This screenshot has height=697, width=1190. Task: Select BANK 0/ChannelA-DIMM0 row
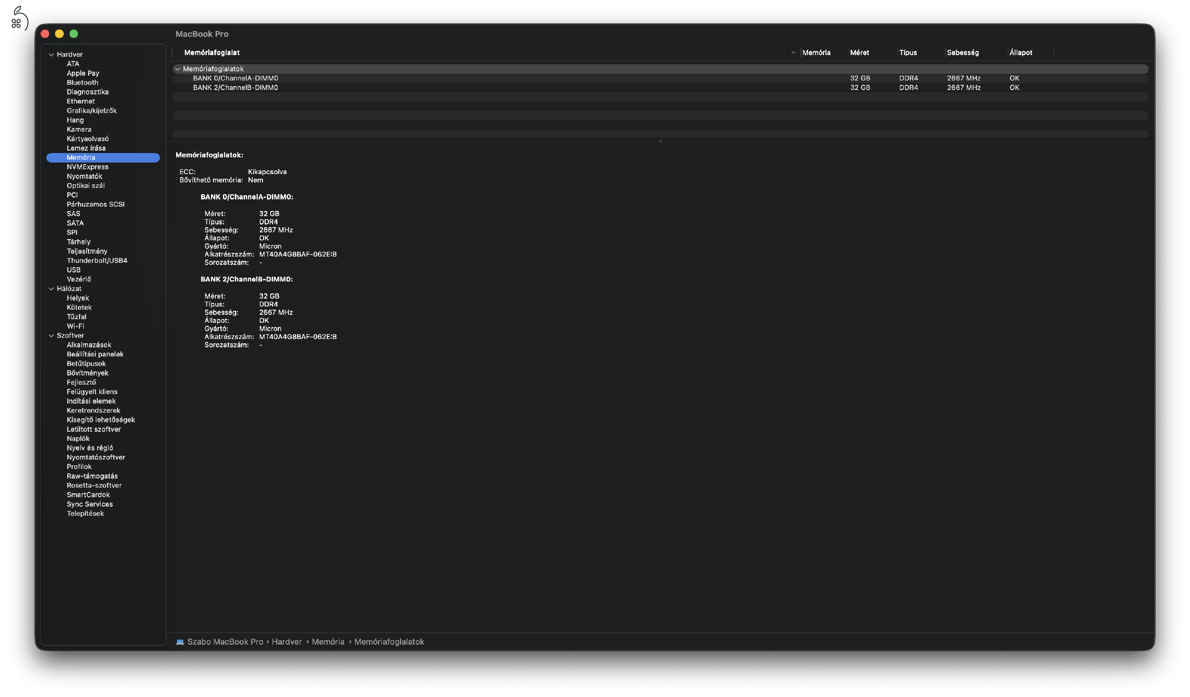235,79
